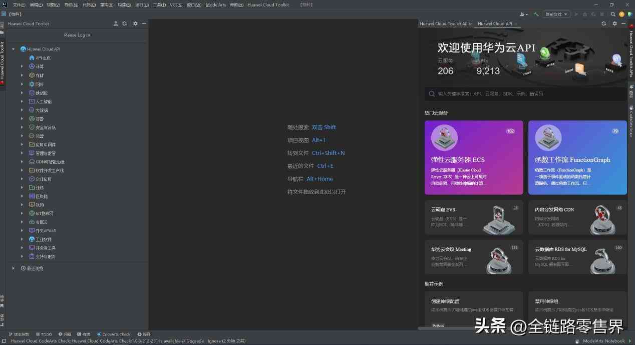The image size is (635, 345).
Task: Open the 工具 menu
Action: [159, 4]
